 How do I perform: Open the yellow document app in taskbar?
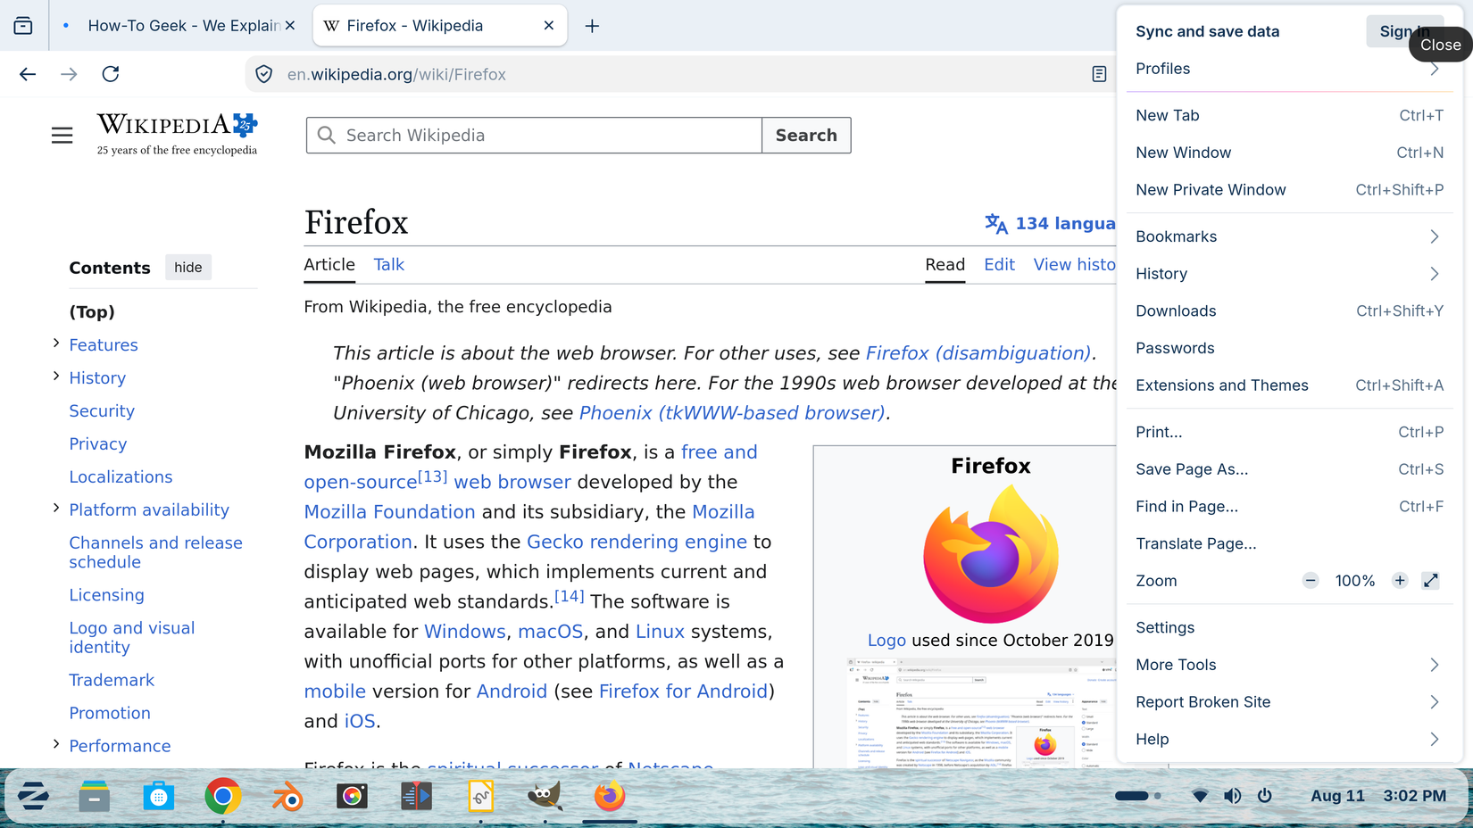click(480, 796)
